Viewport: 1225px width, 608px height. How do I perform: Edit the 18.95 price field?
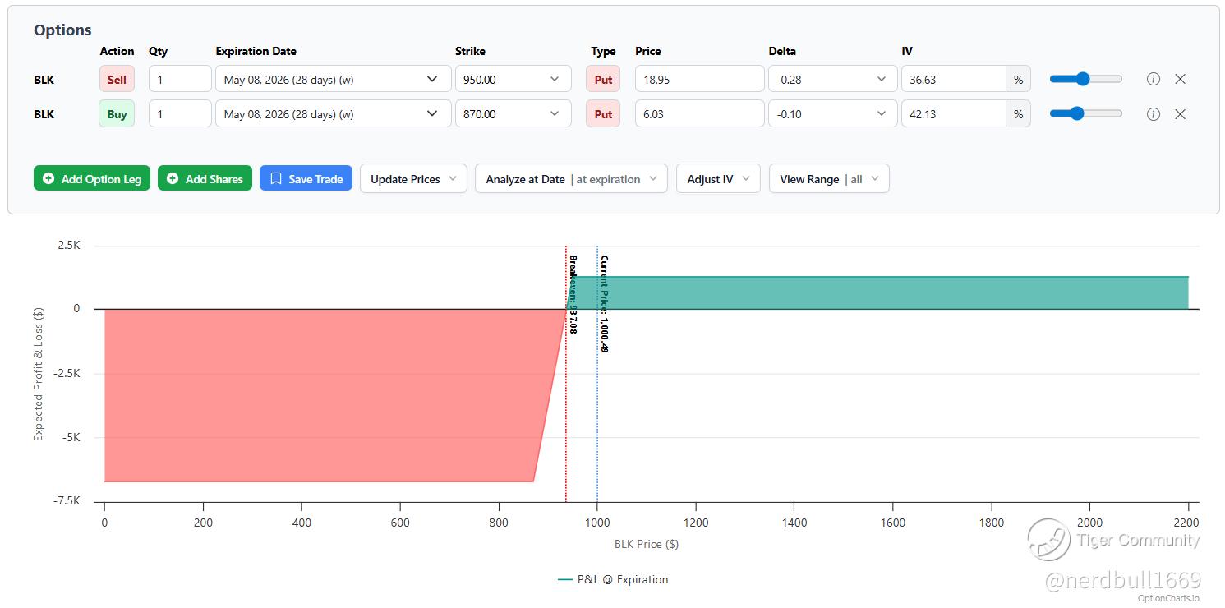[x=700, y=80]
